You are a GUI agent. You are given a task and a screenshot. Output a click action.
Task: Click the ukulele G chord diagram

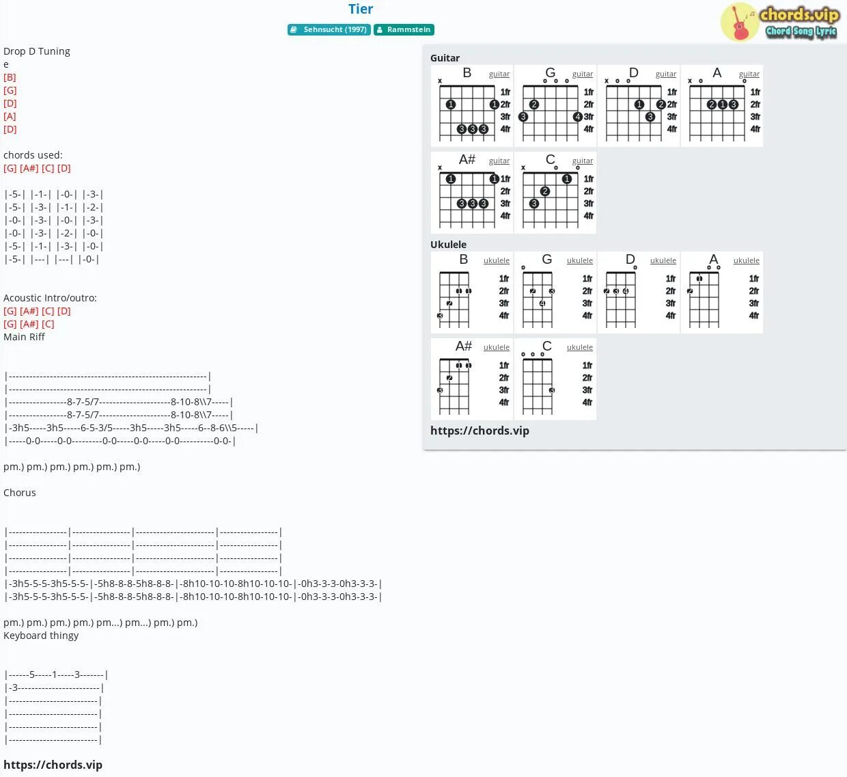[x=555, y=292]
